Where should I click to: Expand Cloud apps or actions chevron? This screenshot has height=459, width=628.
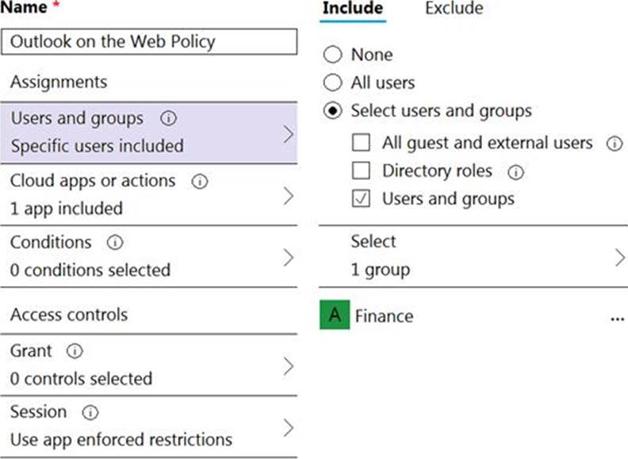[288, 196]
